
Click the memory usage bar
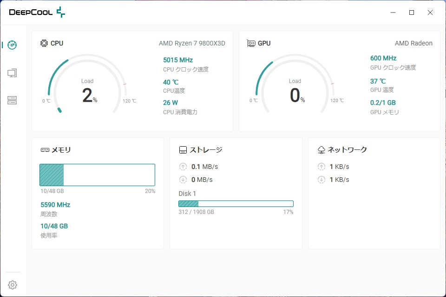[97, 175]
